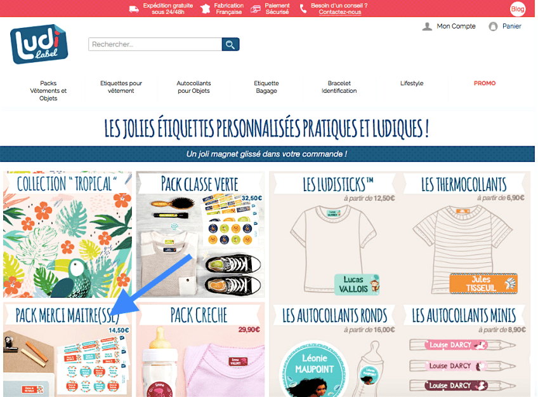Open the Autocollants pour Objets menu
Screen dimensions: 538x397
(194, 87)
